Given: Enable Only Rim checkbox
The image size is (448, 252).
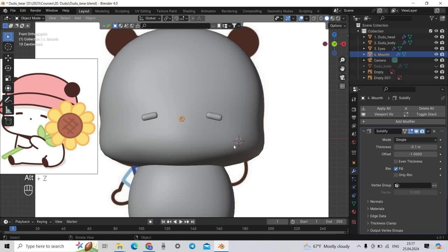Looking at the screenshot, I should (396, 175).
